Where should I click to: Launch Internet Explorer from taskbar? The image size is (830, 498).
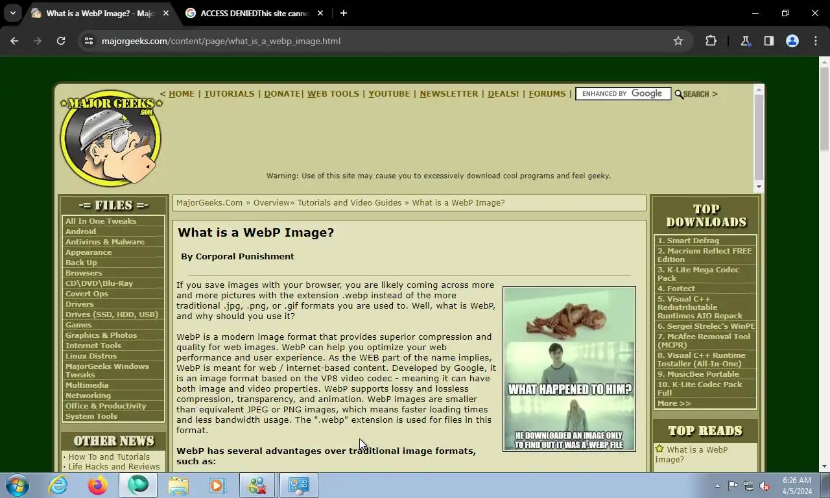point(58,485)
